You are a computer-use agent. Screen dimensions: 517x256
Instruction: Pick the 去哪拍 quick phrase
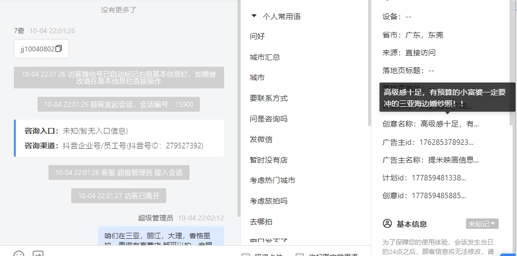pyautogui.click(x=261, y=221)
